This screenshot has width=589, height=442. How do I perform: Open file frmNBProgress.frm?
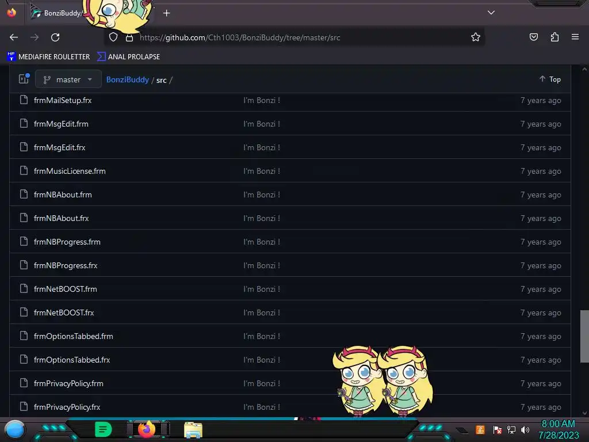pyautogui.click(x=67, y=242)
